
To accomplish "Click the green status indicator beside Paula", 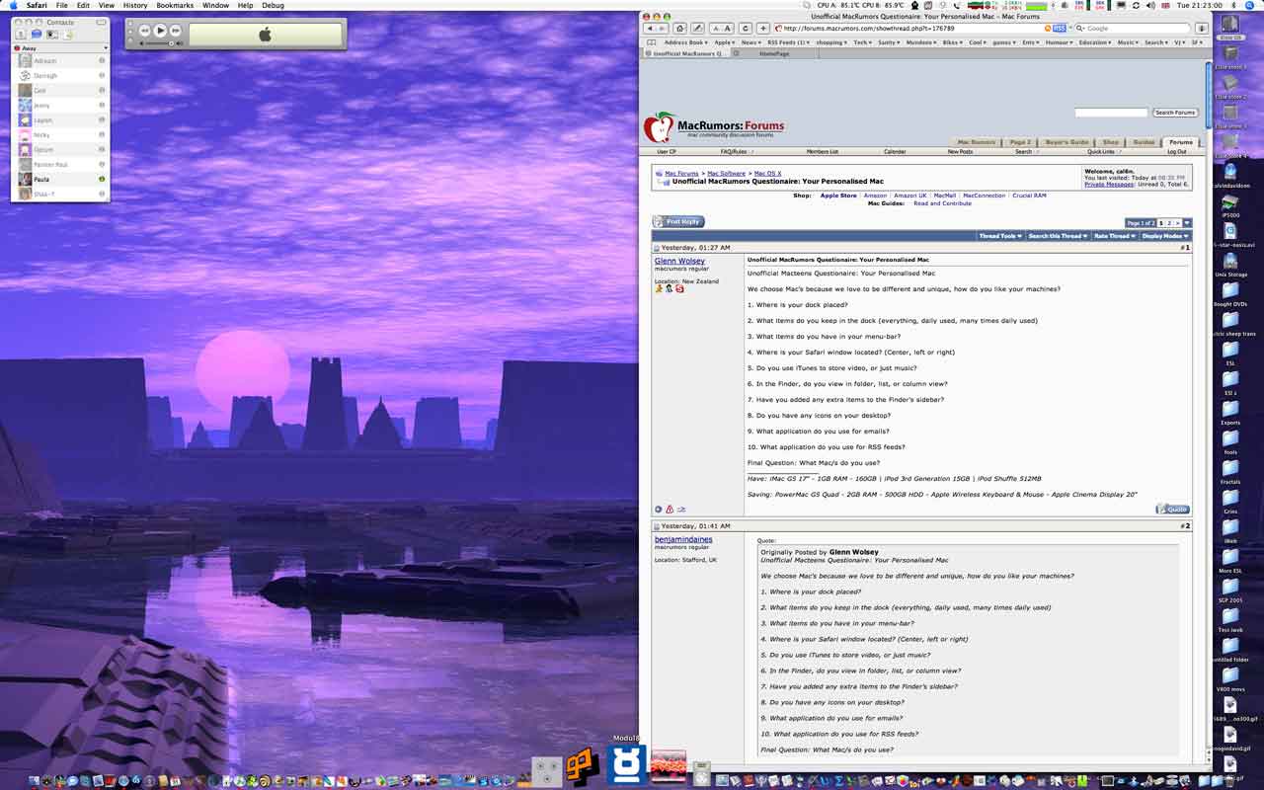I will tap(102, 179).
